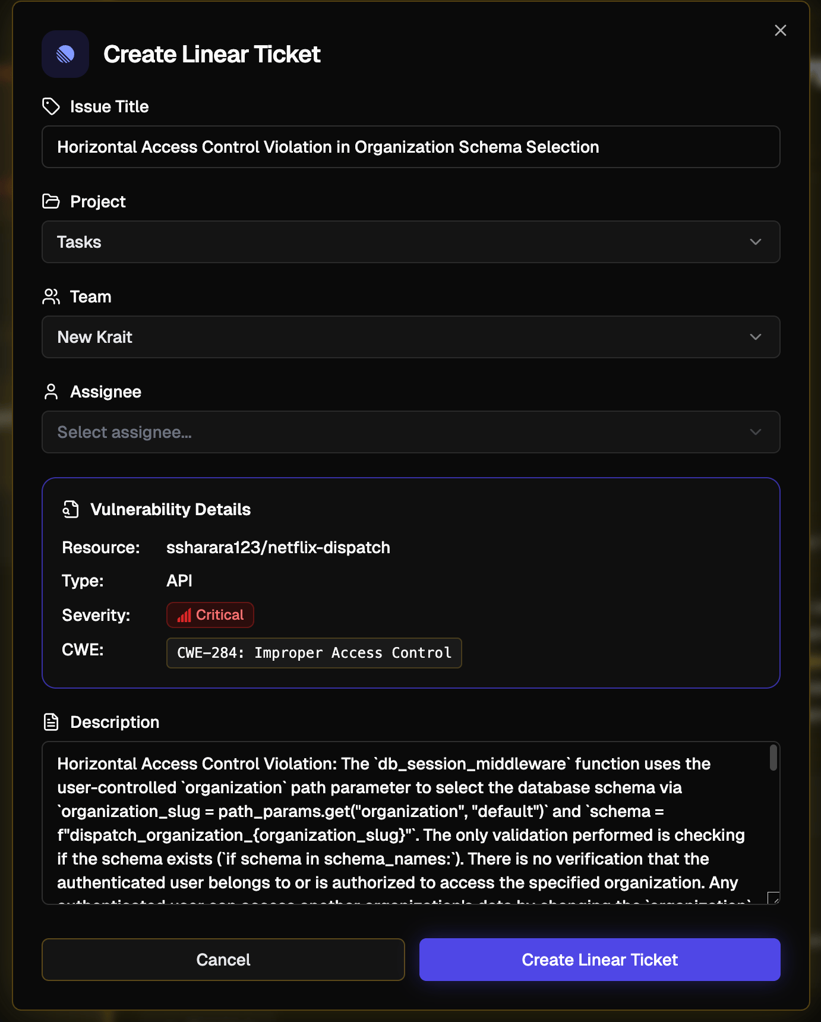821x1022 pixels.
Task: Click the tag icon beside Issue Title
Action: [x=51, y=106]
